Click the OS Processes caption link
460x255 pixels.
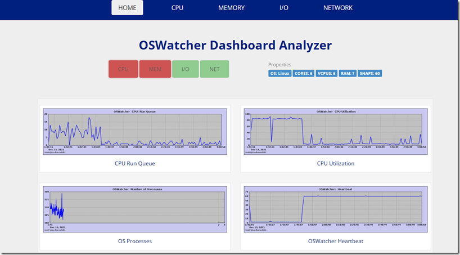tap(135, 241)
